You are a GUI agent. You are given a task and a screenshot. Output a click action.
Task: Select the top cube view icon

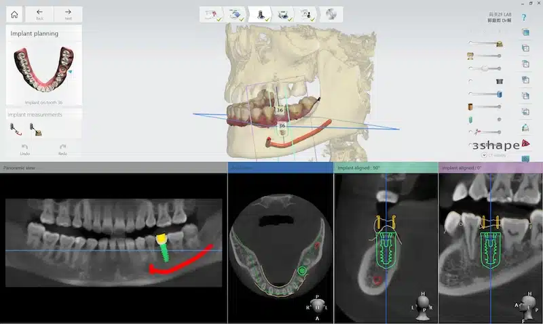point(525,32)
